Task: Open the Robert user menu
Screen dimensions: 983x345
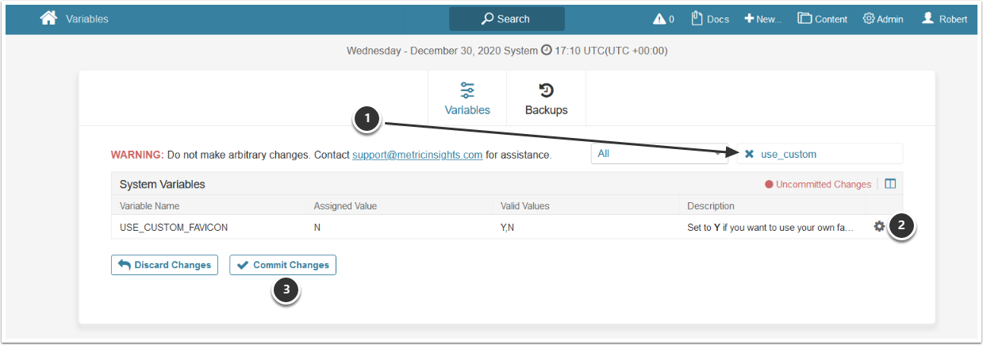Action: point(944,19)
